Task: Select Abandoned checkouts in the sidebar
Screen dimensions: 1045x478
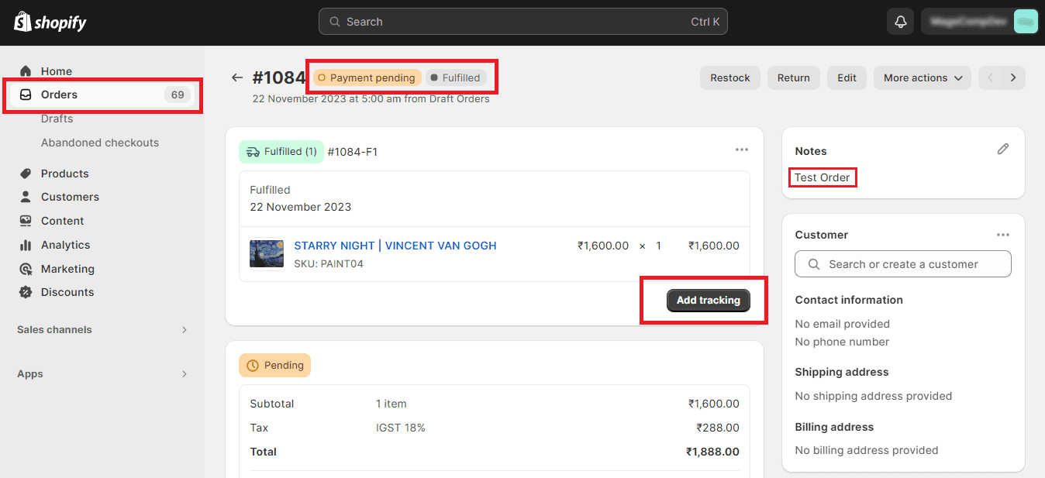Action: [x=100, y=143]
